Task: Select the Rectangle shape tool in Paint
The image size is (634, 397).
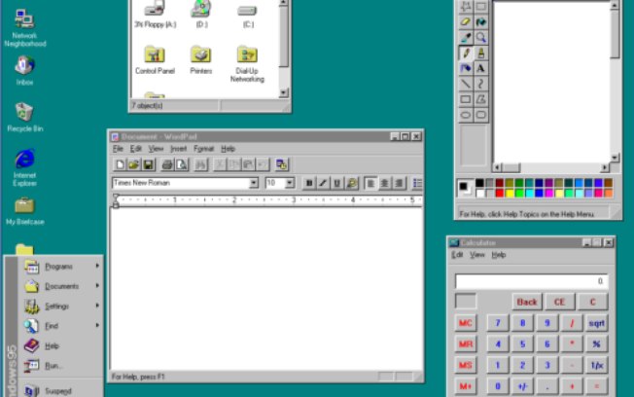Action: click(x=466, y=99)
